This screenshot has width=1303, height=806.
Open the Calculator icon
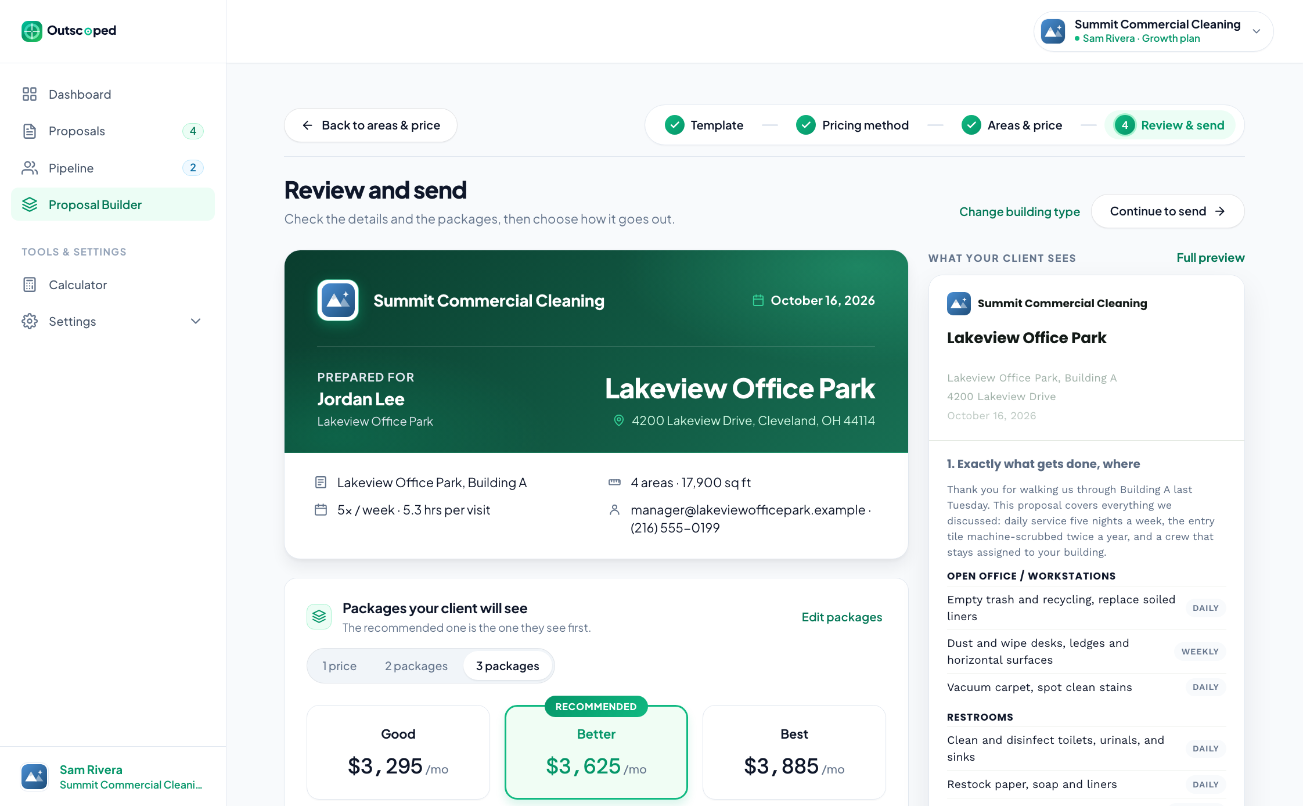(x=30, y=285)
